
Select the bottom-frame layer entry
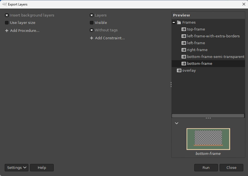point(200,63)
